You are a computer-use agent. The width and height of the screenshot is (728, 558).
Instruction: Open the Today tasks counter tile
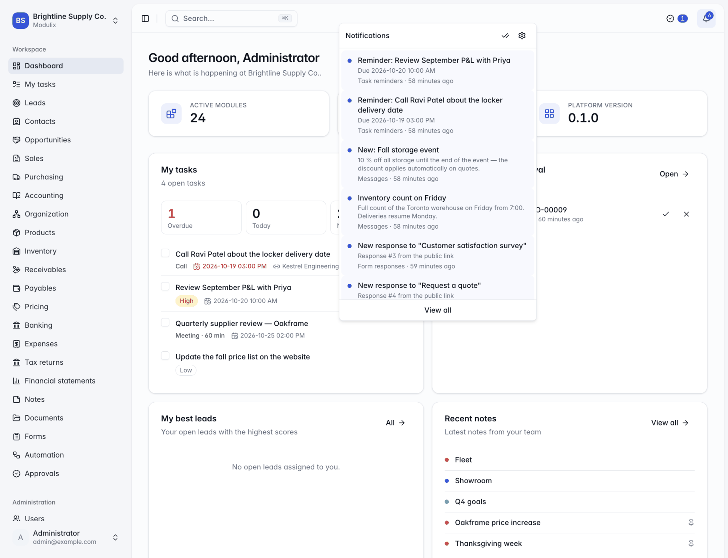coord(286,218)
